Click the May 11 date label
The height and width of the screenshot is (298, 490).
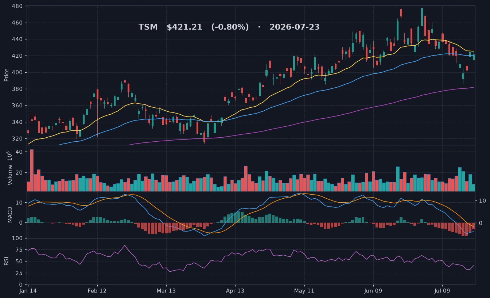304,291
